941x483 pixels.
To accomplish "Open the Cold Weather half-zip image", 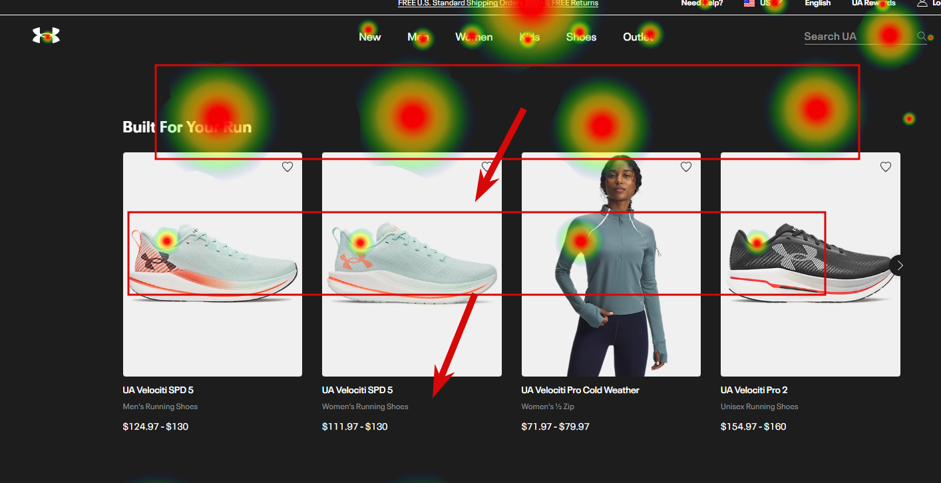I will (611, 264).
